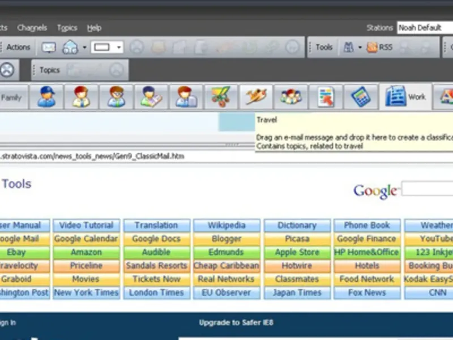Screen dimensions: 453x340
Task: Open the Google Docs link
Action: [157, 239]
